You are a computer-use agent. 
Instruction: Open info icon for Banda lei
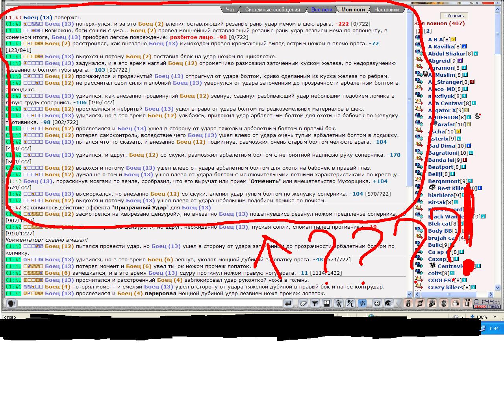click(x=465, y=160)
